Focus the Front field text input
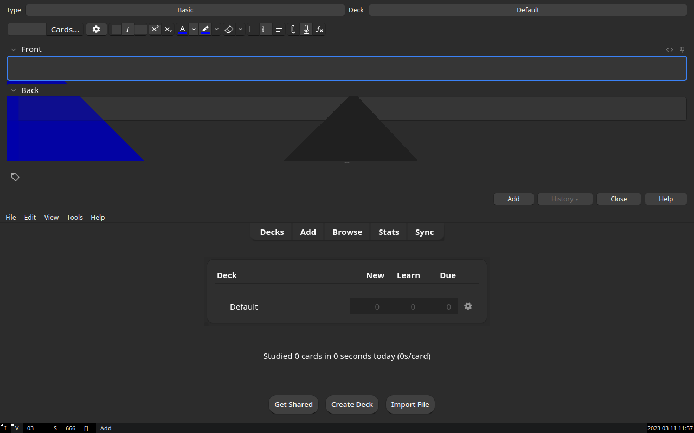694x433 pixels. coord(347,68)
